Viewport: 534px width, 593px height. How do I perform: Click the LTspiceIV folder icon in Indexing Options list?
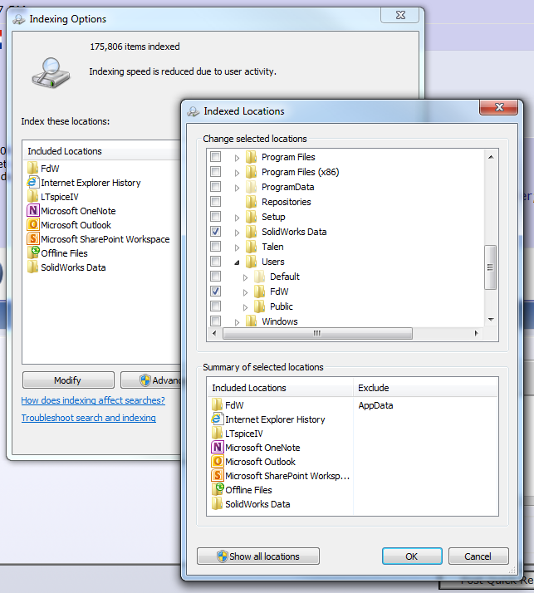click(x=33, y=196)
